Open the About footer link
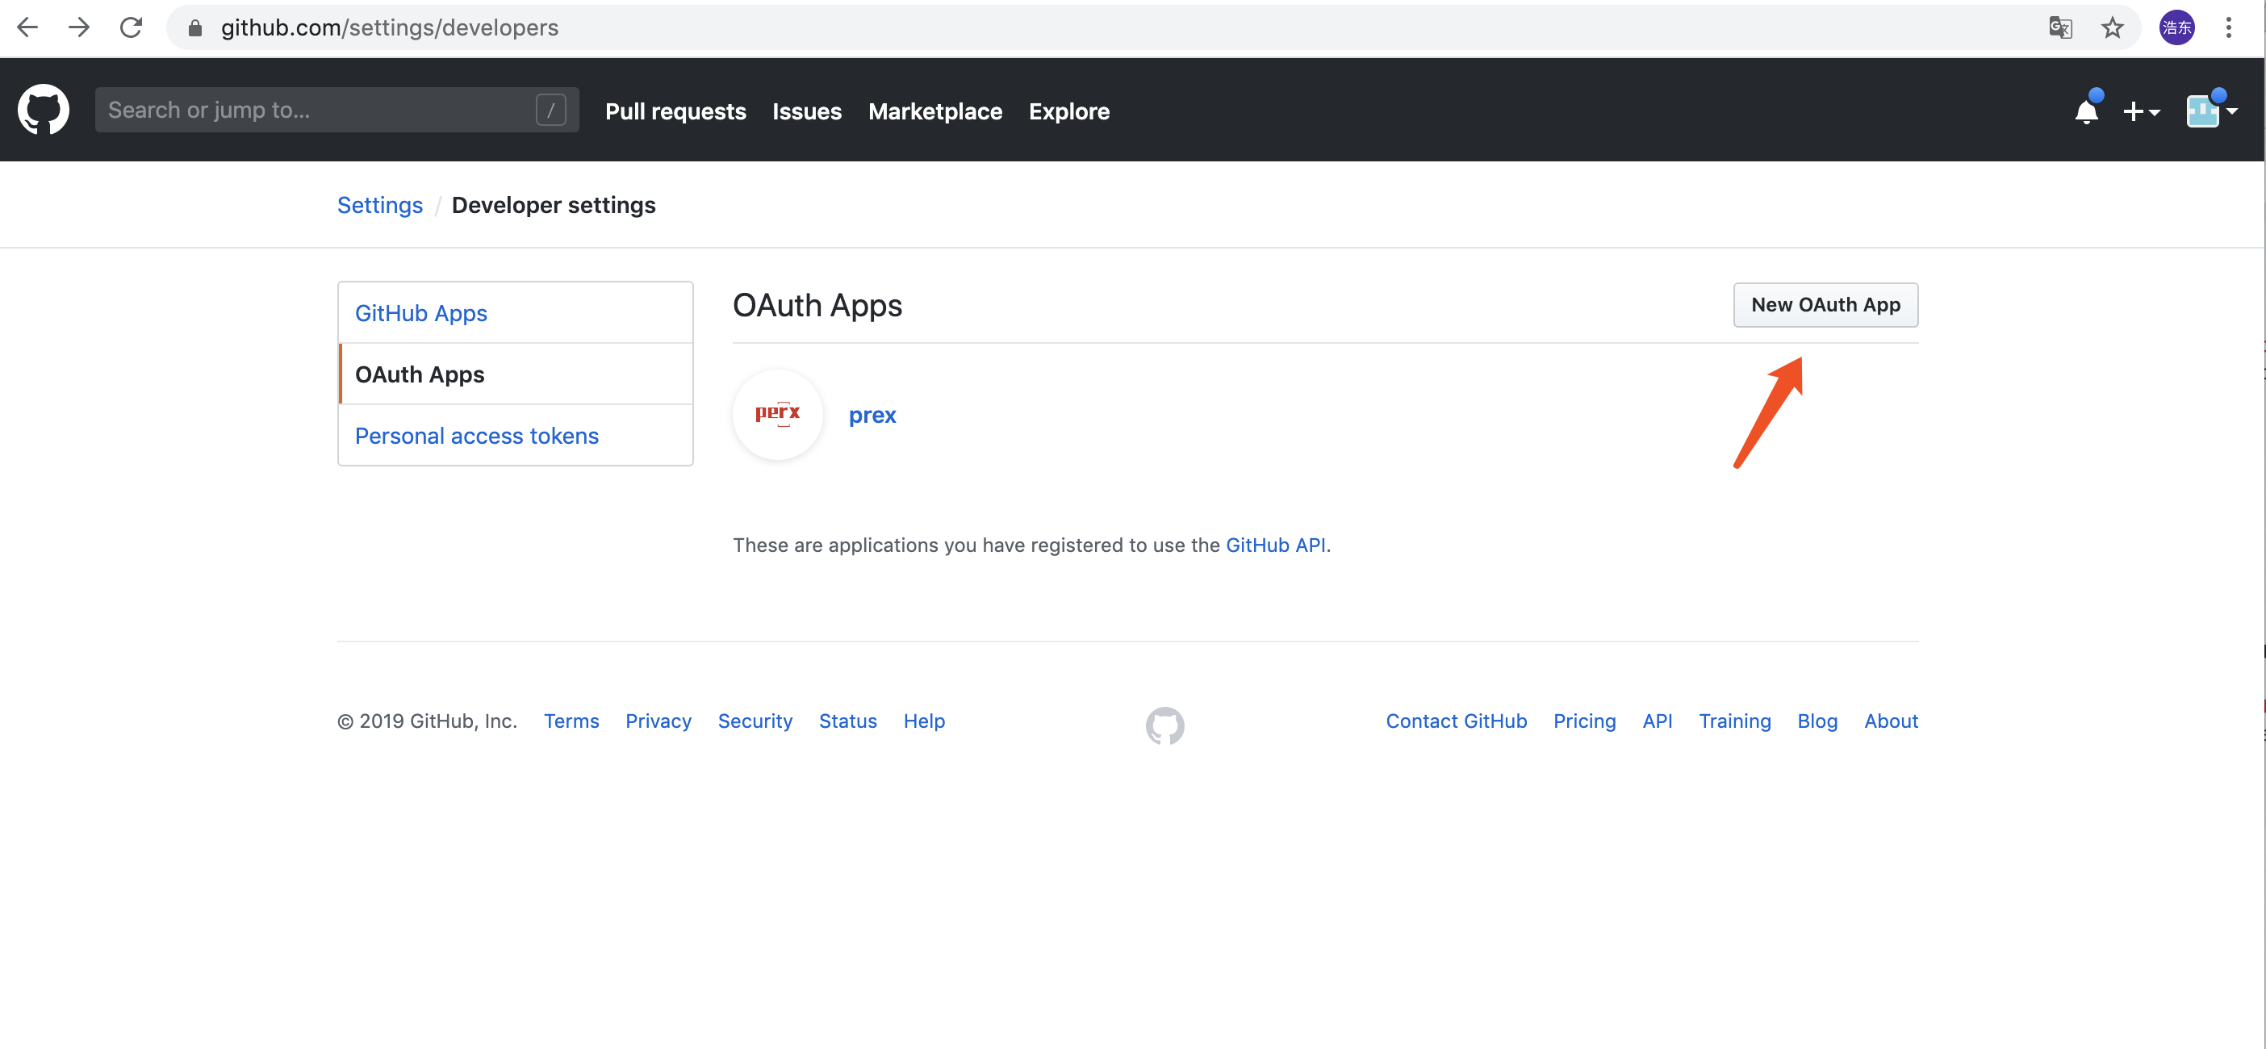 point(1892,721)
